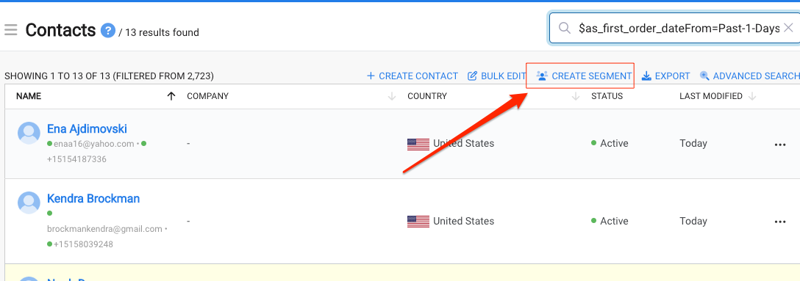The width and height of the screenshot is (800, 281).
Task: Sort by Last Modified column arrow
Action: pyautogui.click(x=751, y=96)
